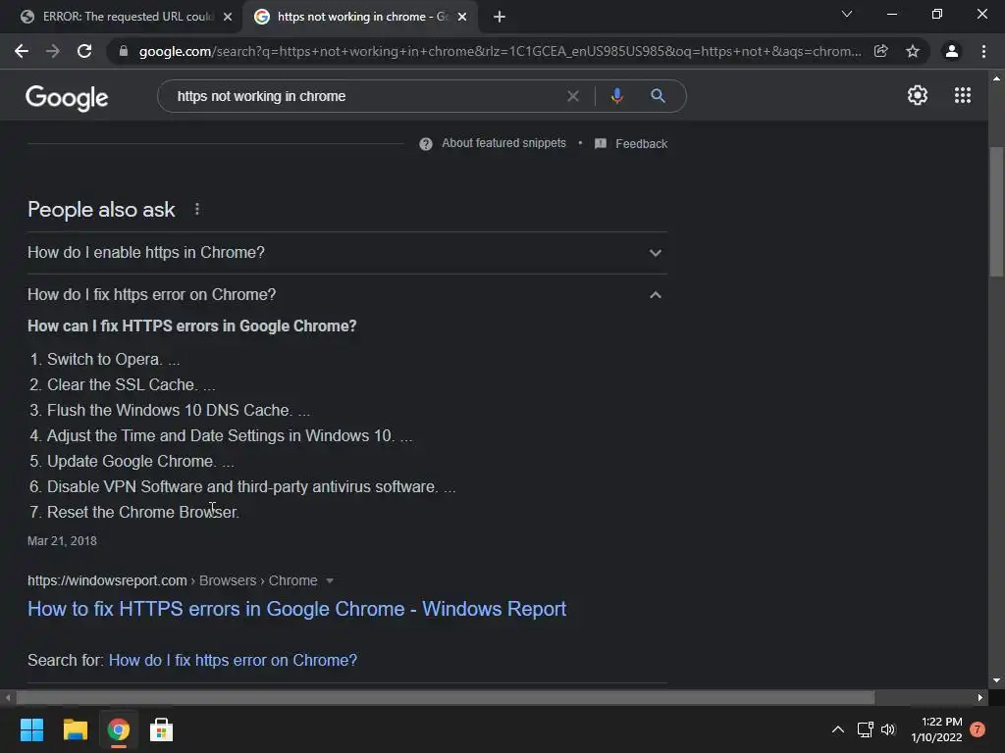1005x753 pixels.
Task: Select the https not working in chrome tab
Action: tap(359, 17)
